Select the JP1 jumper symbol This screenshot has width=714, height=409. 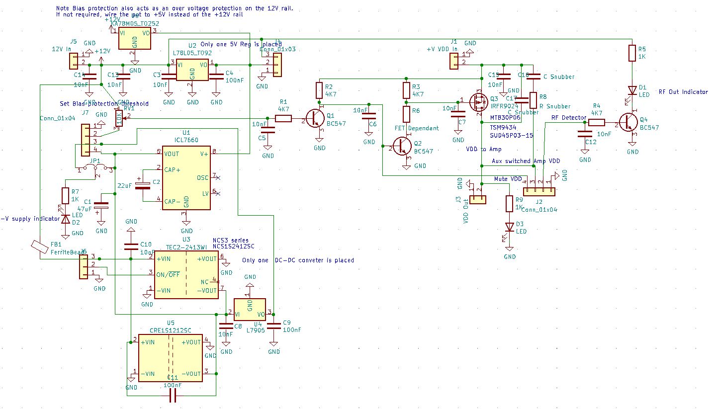point(95,169)
